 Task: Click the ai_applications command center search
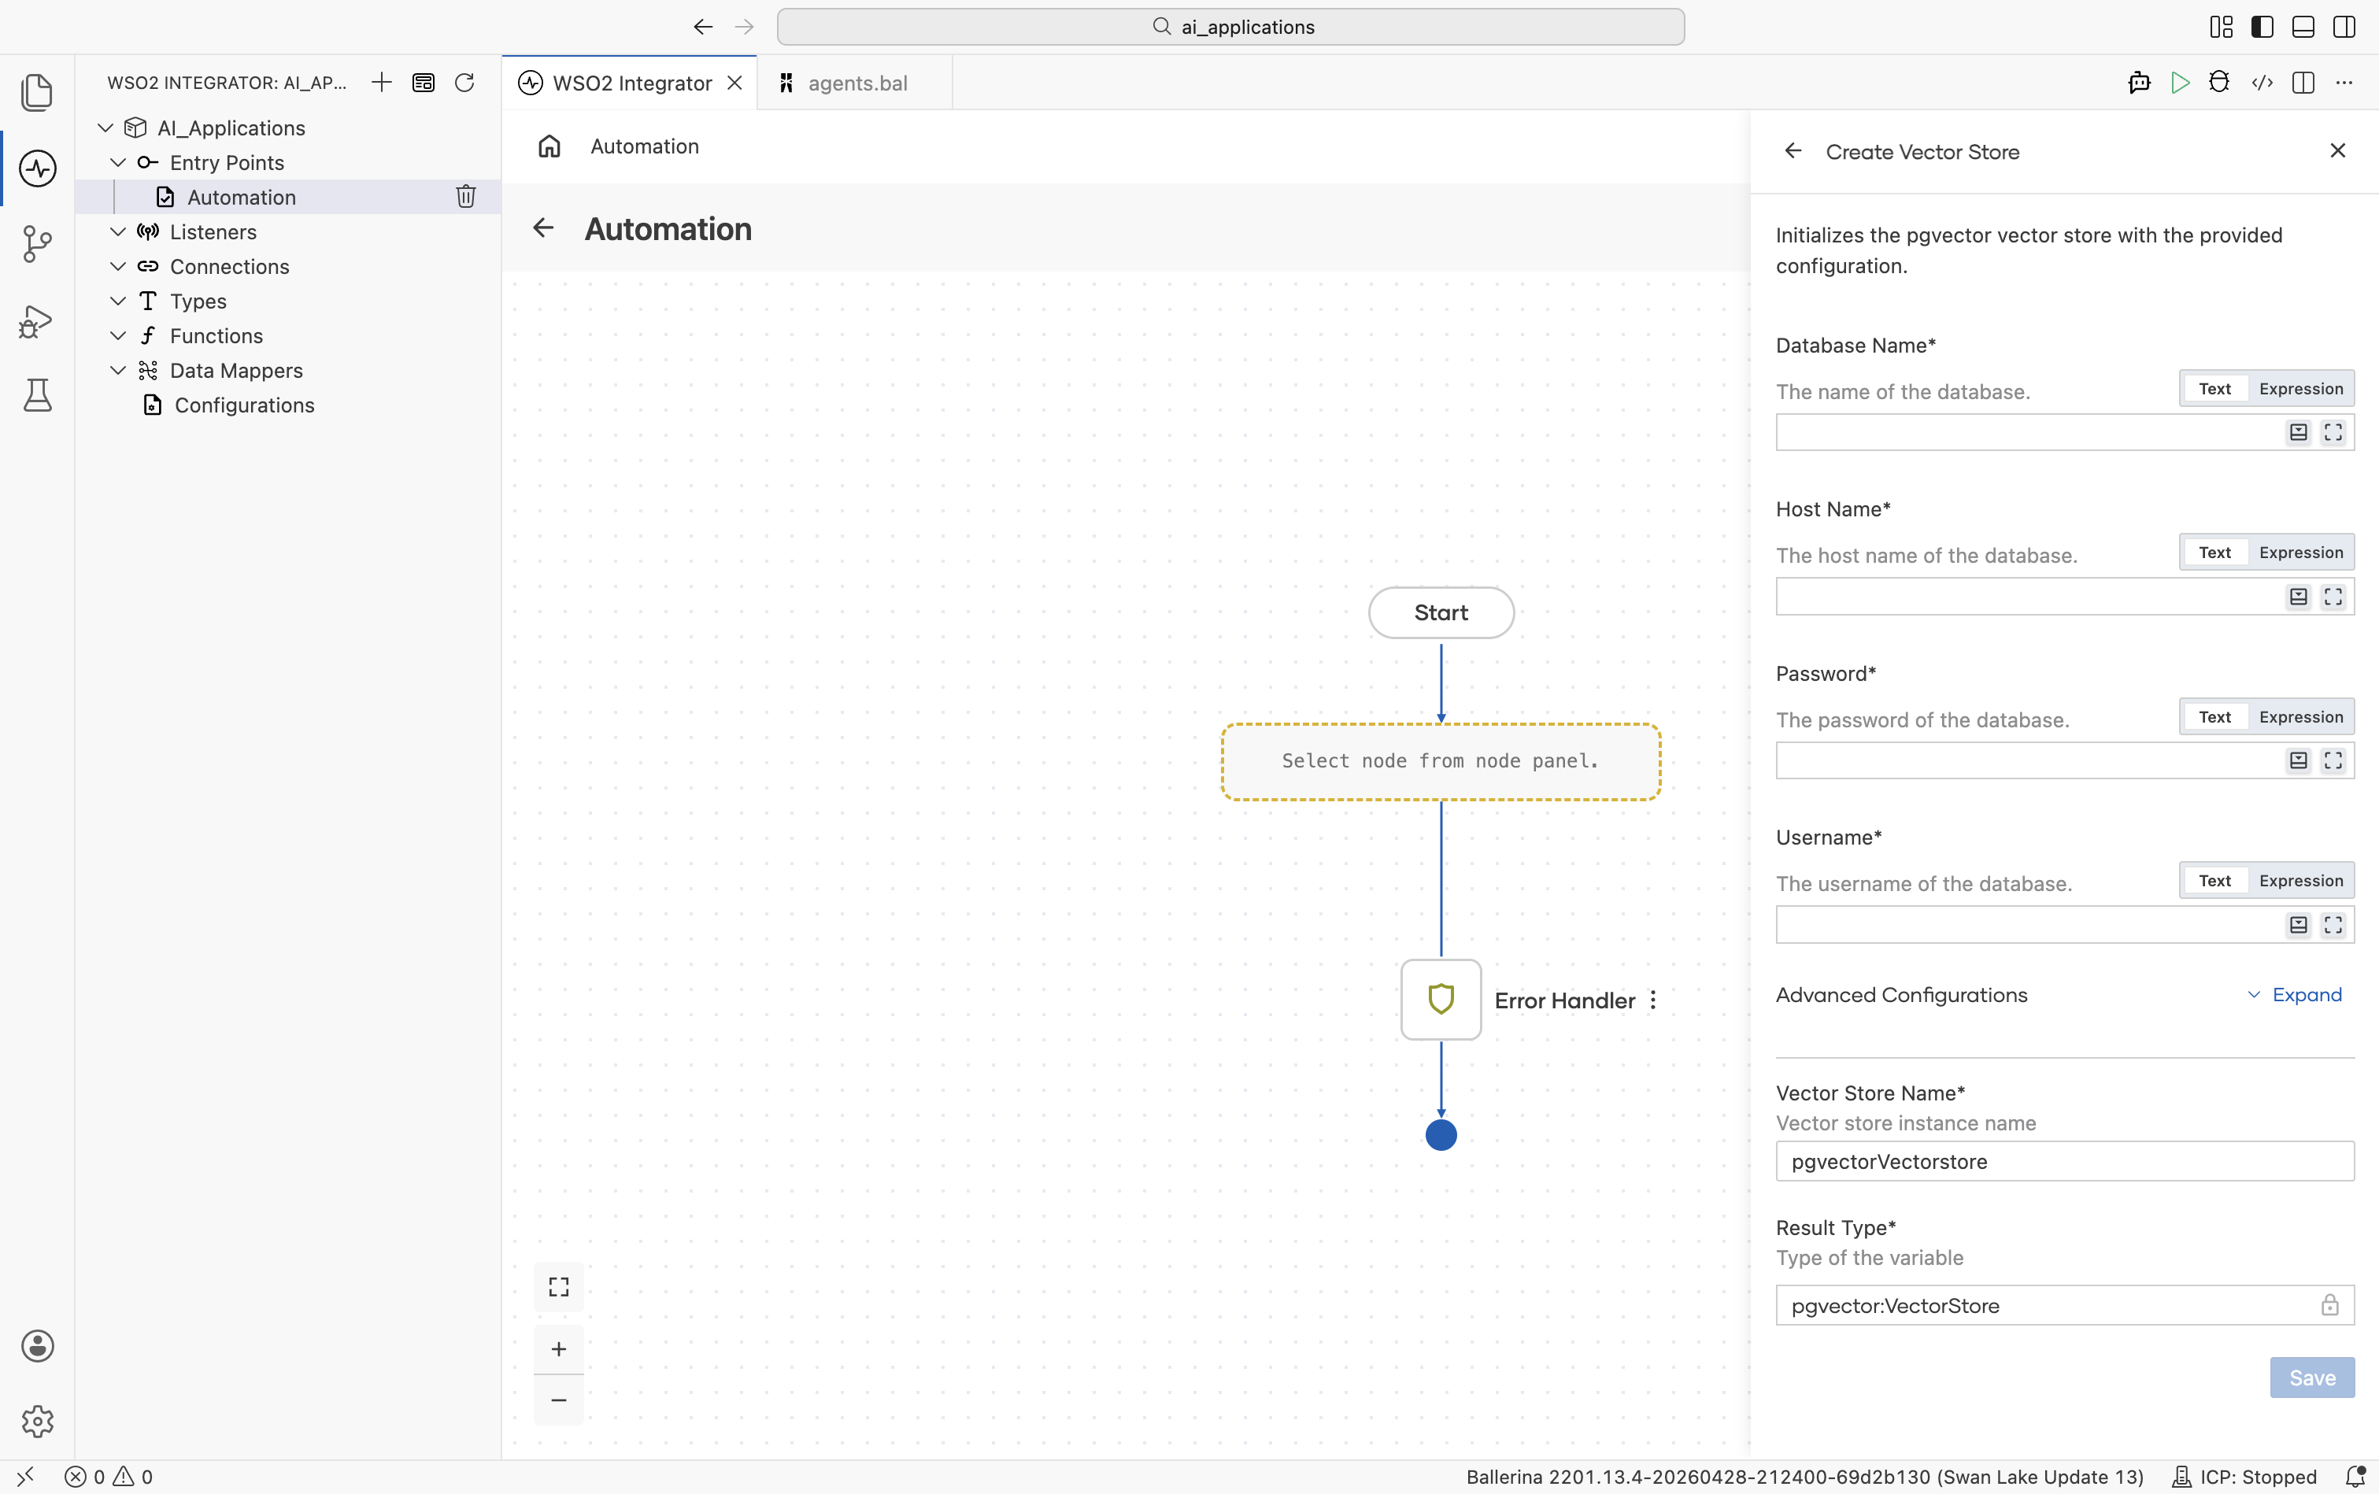[1230, 27]
